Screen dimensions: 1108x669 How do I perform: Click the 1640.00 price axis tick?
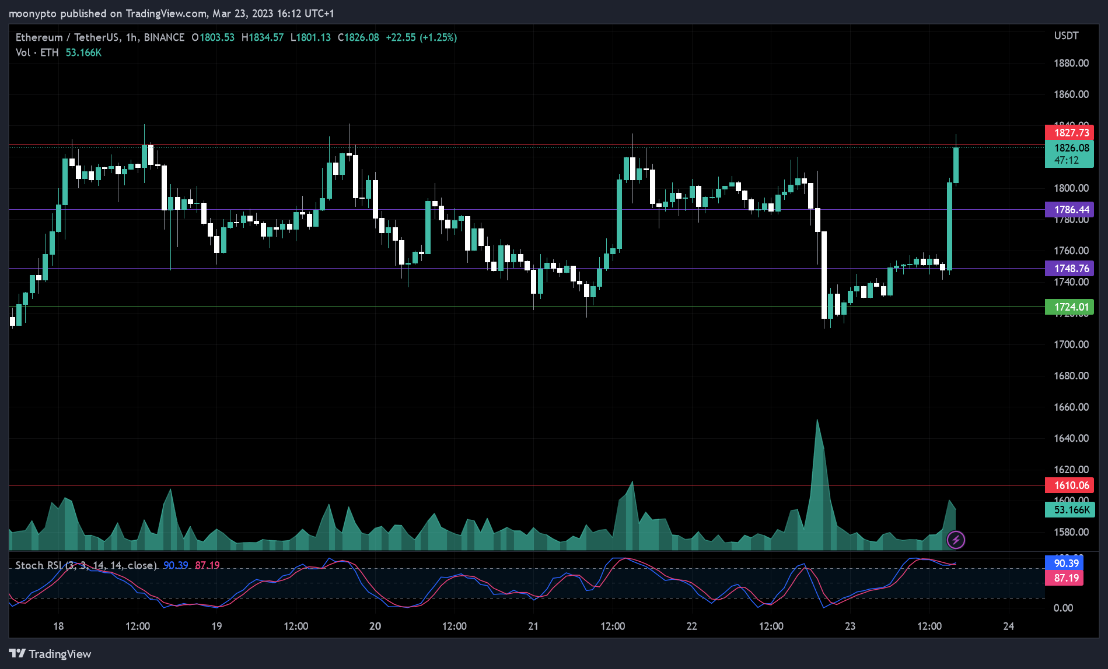1071,438
